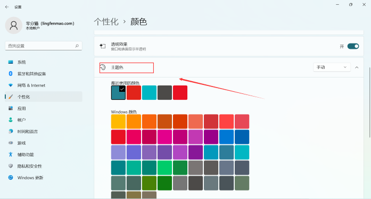Turn off the 透明效果 toggle
The height and width of the screenshot is (199, 371).
click(353, 46)
